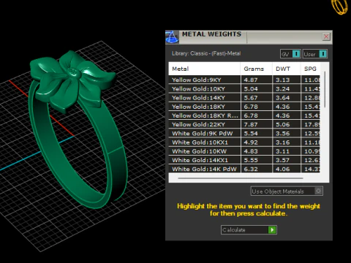Click the 3.24 DWT value
Viewport: 351px width, 263px height.
(x=283, y=89)
